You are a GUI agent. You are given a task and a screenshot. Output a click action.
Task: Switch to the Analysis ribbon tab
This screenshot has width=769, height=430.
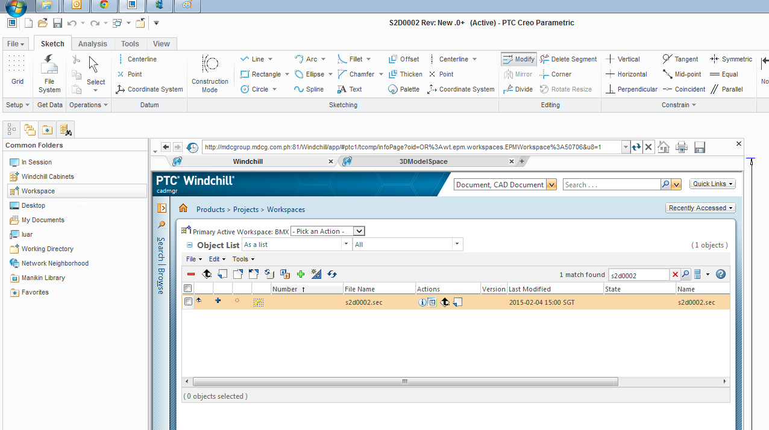(92, 43)
